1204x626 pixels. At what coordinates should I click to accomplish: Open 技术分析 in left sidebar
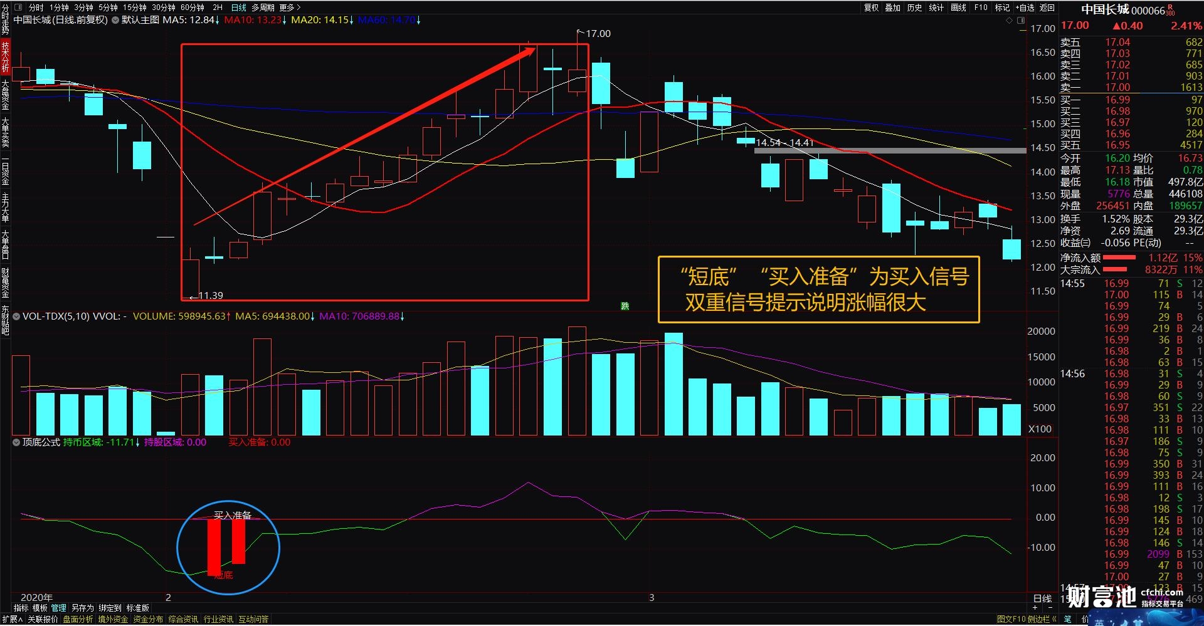click(5, 57)
